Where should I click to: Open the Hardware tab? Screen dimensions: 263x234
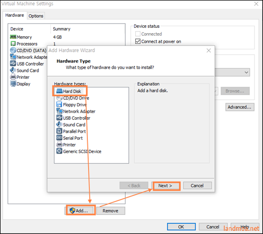[15, 15]
